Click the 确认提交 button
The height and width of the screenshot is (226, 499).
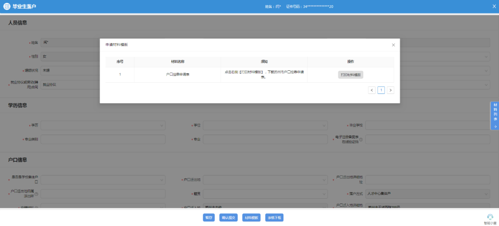228,217
